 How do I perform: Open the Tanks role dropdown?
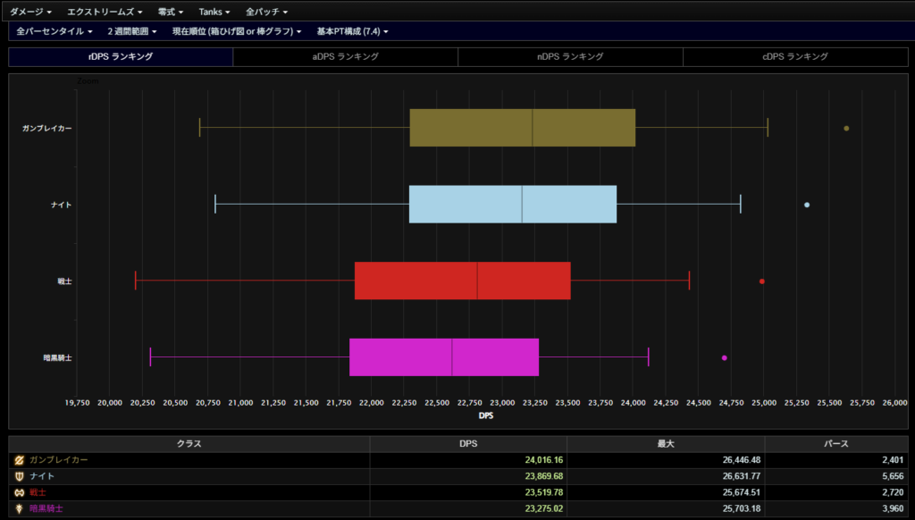[214, 12]
